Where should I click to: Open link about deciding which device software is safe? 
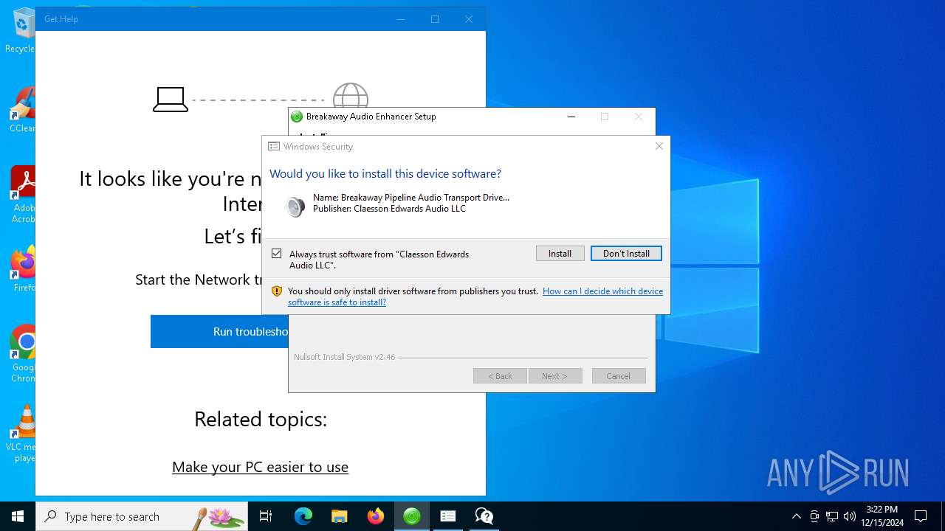point(475,296)
